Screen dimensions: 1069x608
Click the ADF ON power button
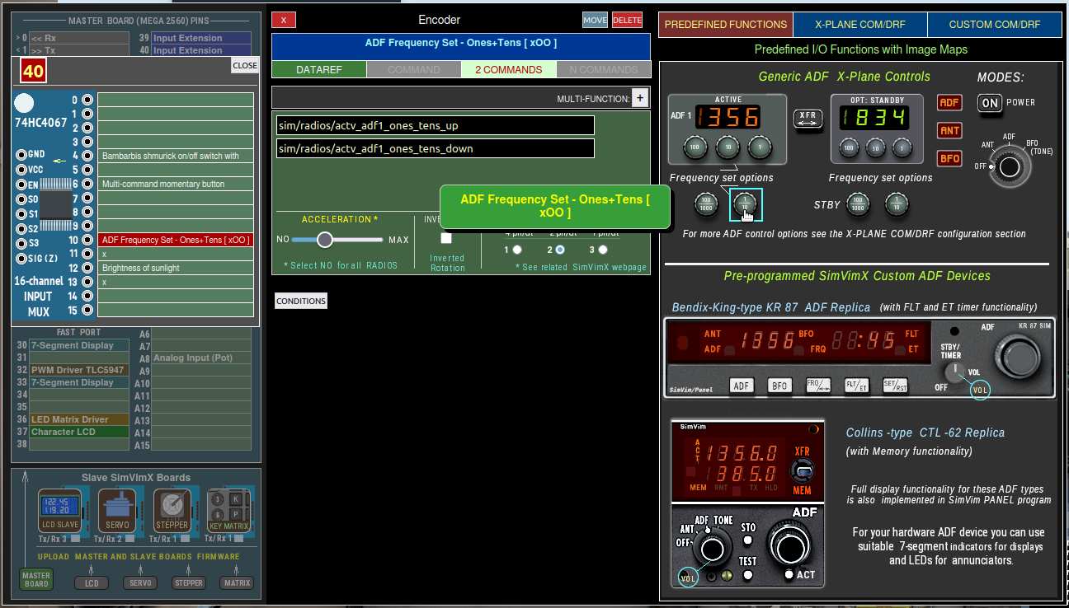989,103
